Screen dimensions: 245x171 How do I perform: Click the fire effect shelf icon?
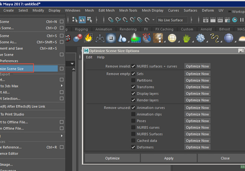tap(89, 38)
